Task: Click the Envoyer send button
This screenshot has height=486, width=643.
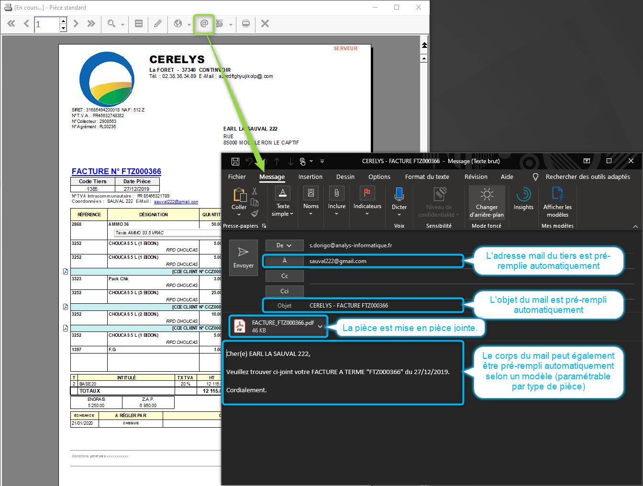Action: click(x=244, y=257)
